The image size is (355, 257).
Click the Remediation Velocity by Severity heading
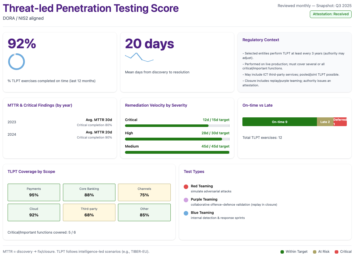tap(156, 105)
